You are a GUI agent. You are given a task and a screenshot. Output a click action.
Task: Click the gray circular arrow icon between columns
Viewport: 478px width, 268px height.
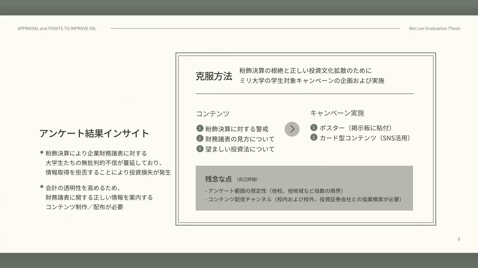tap(292, 129)
